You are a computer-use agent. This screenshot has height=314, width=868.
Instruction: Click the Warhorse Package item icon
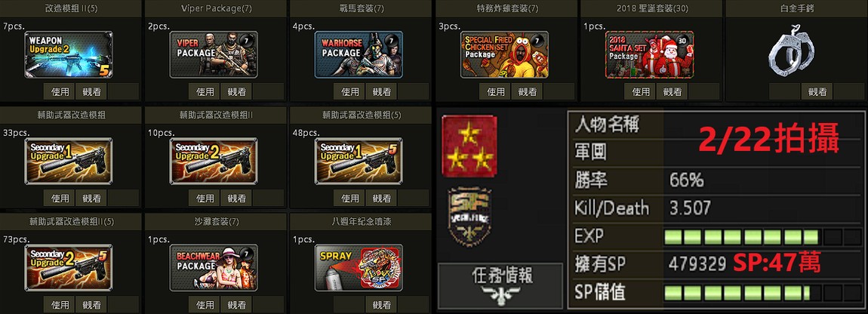(x=359, y=54)
